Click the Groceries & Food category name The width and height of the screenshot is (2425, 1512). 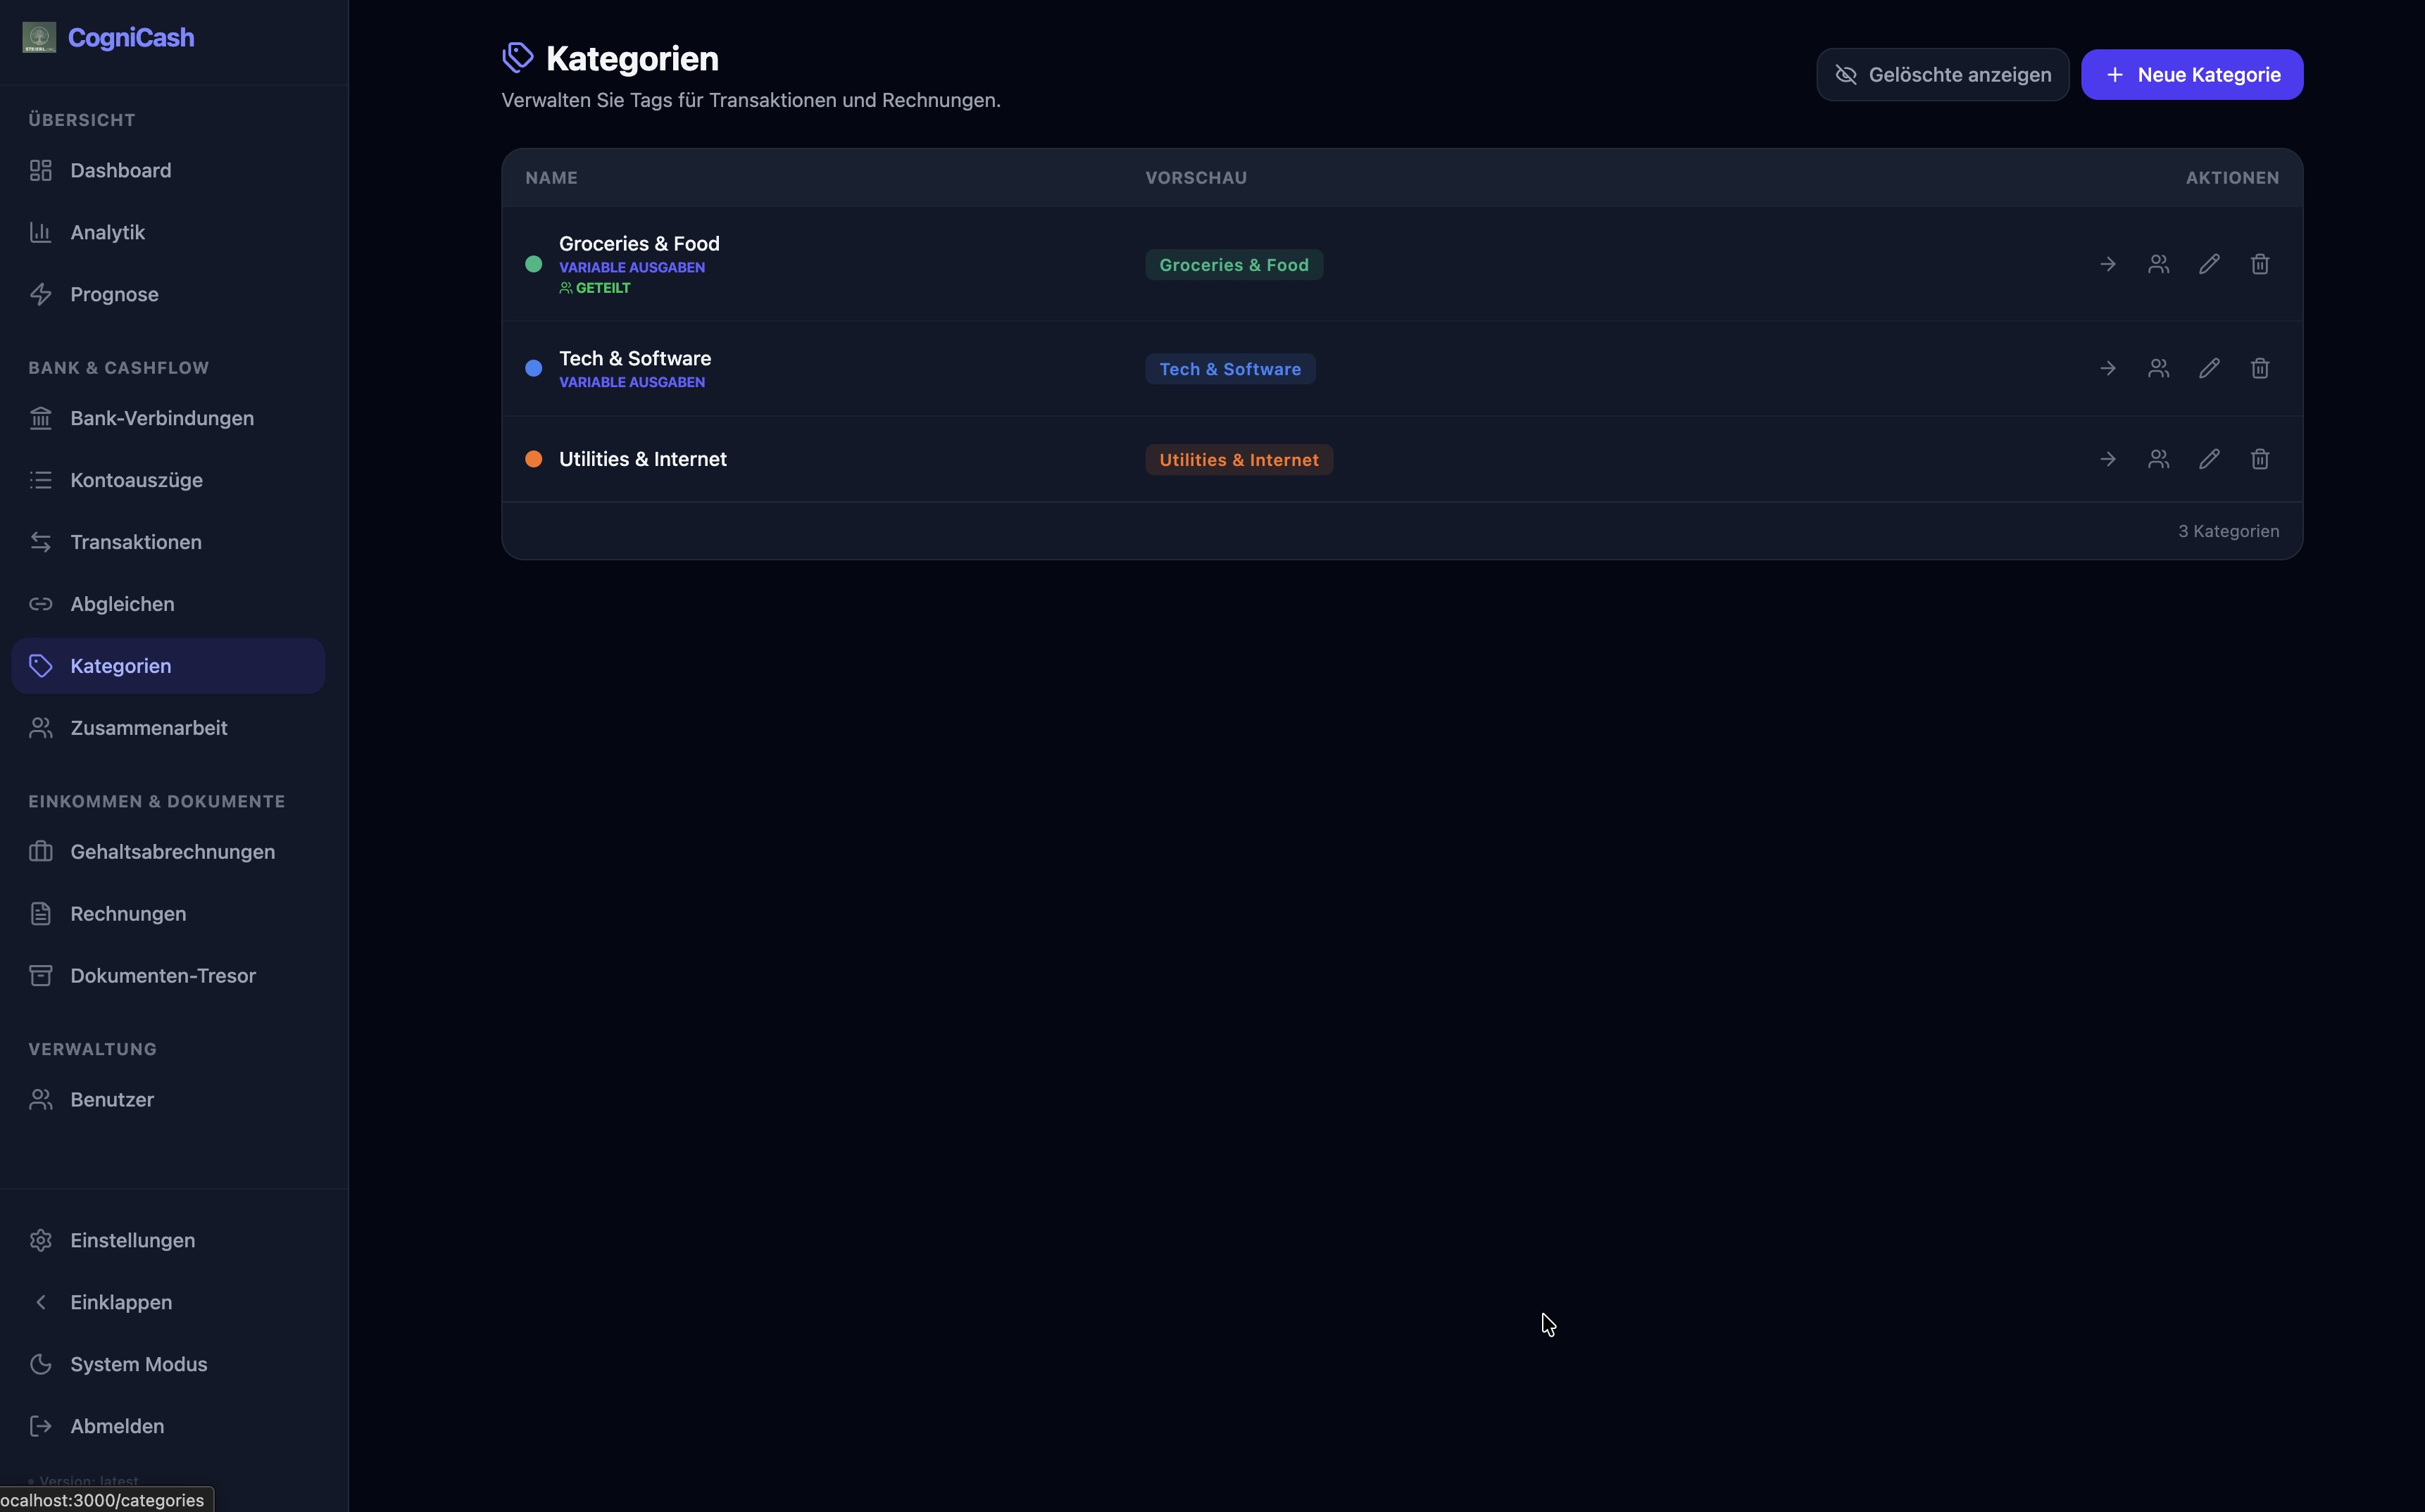pyautogui.click(x=639, y=243)
